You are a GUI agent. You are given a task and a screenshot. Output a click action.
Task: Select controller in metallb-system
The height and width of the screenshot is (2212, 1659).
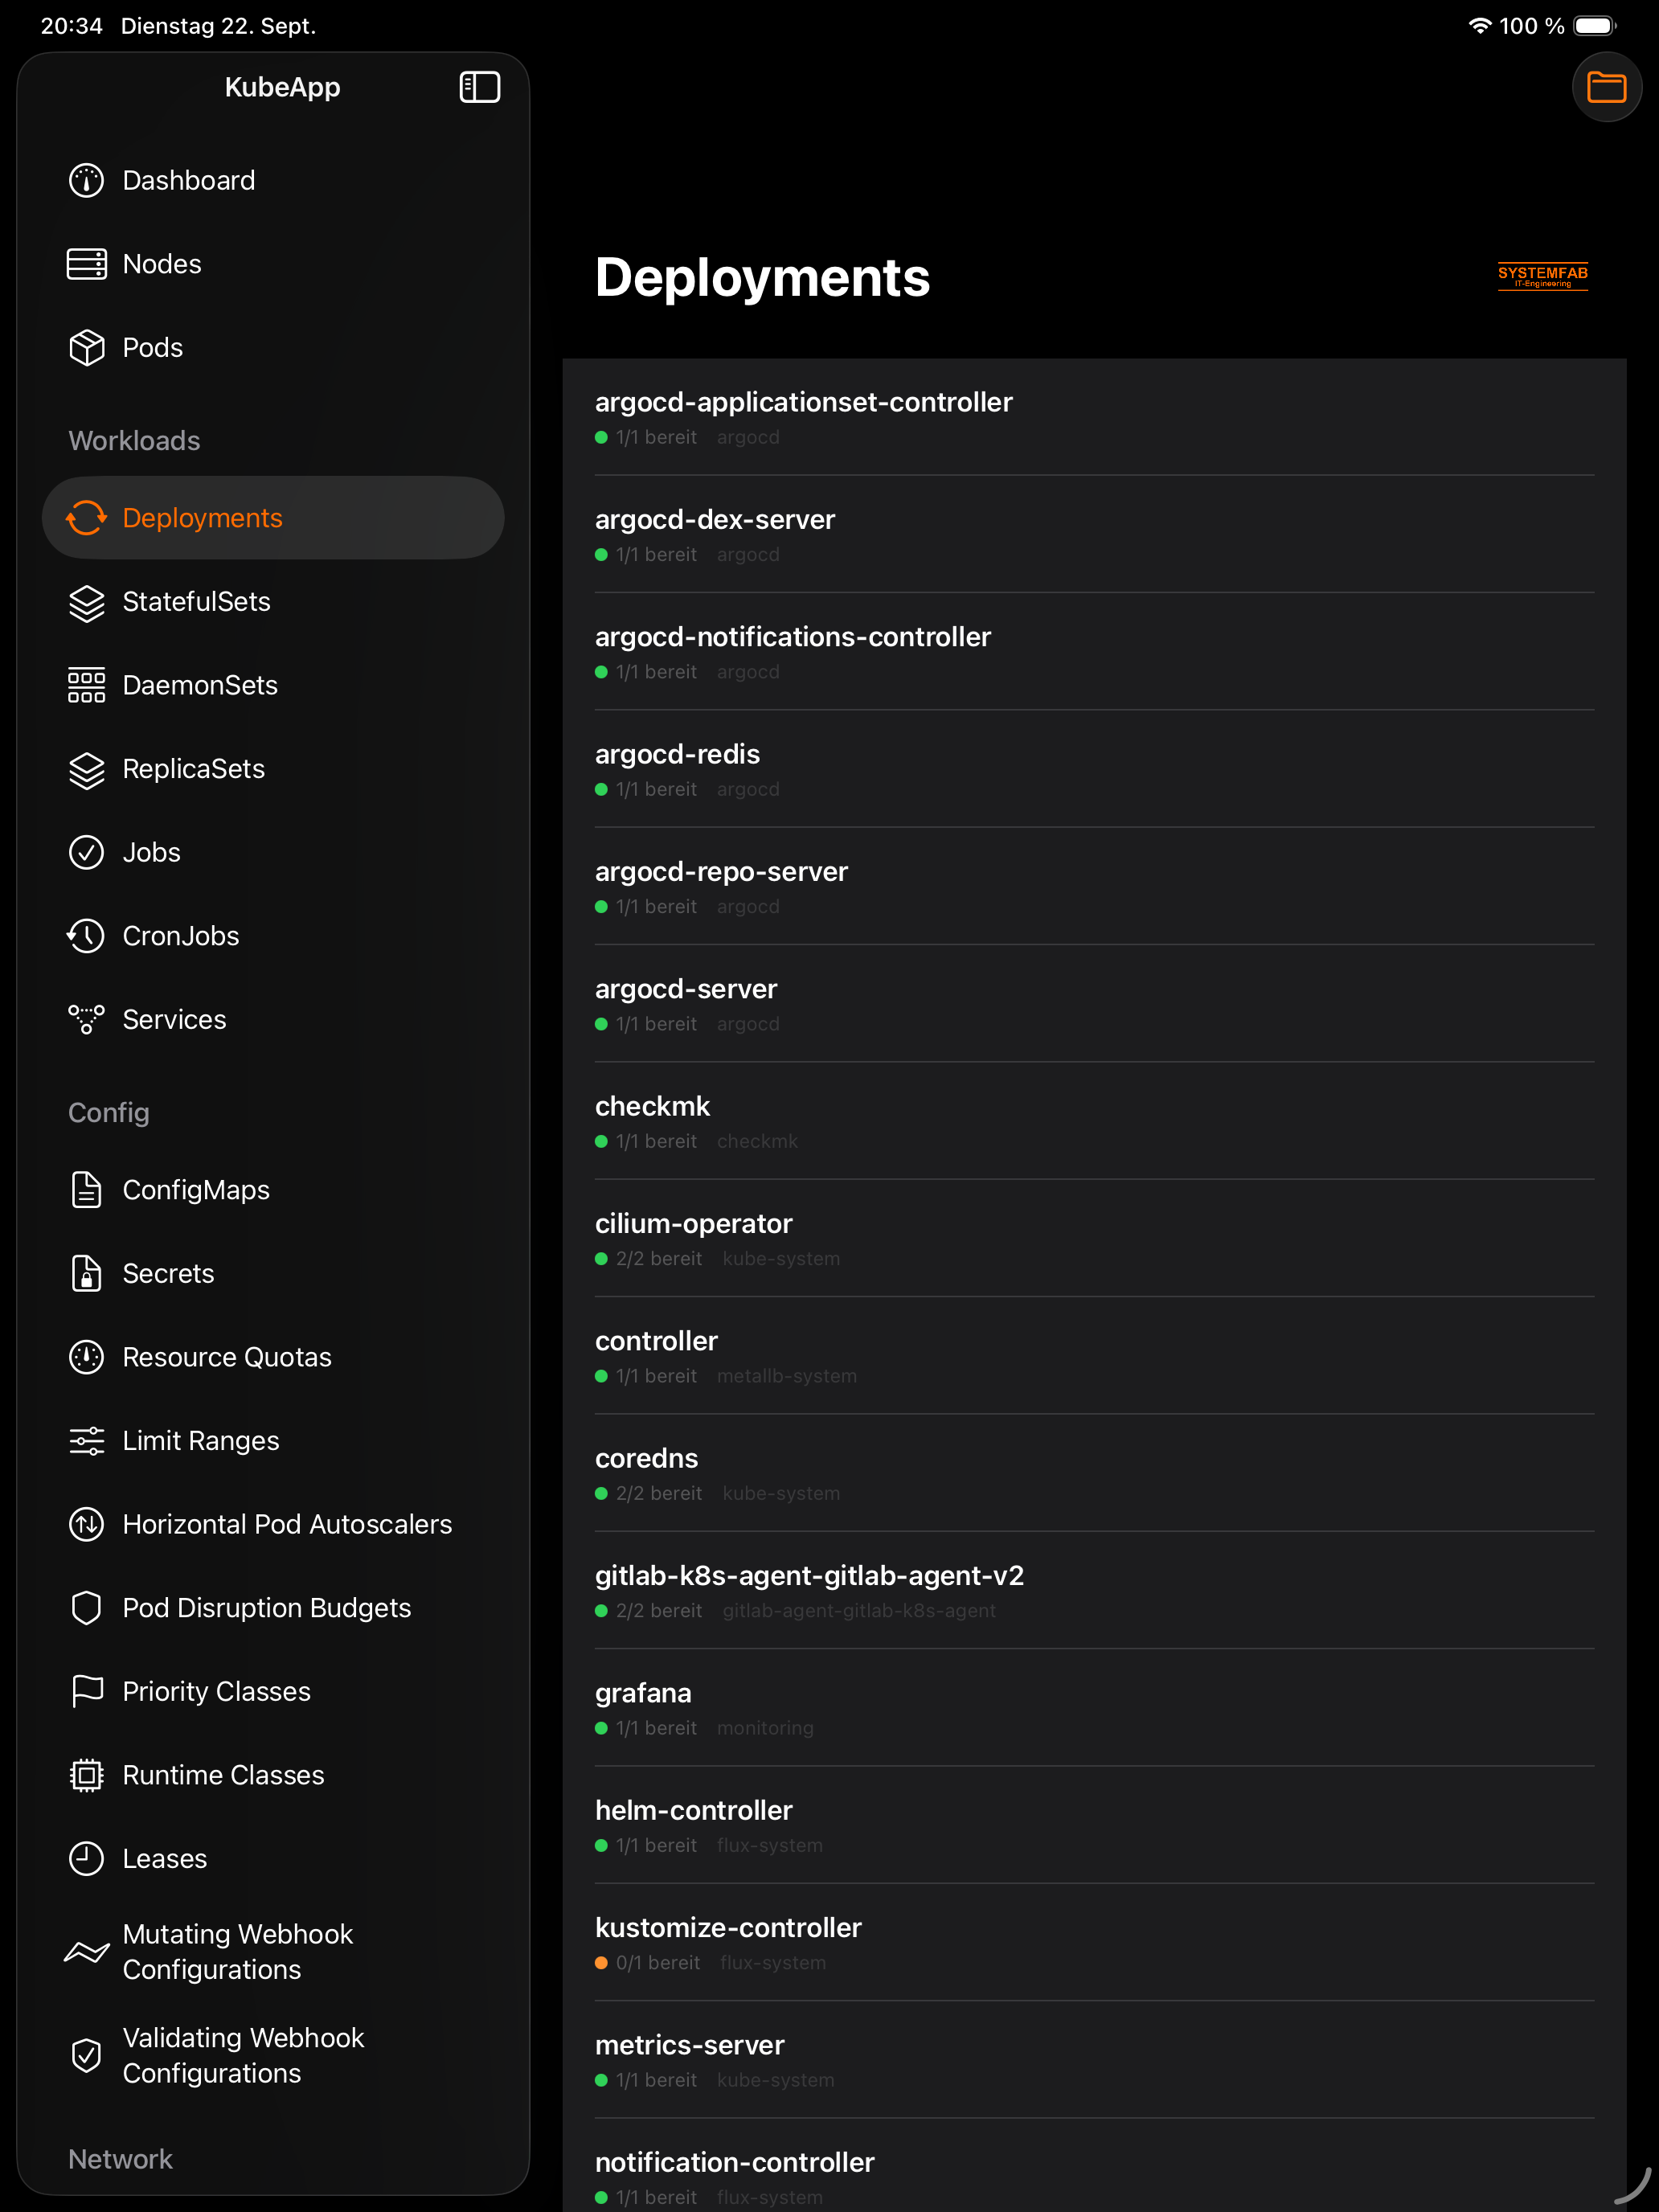[x=1094, y=1356]
